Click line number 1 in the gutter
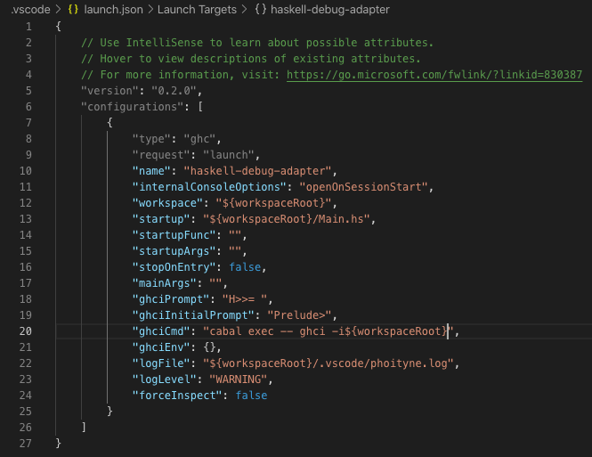Image resolution: width=592 pixels, height=457 pixels. (28, 27)
